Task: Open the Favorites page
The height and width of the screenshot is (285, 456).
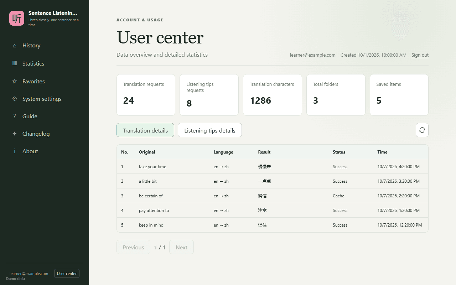Action: click(45, 81)
